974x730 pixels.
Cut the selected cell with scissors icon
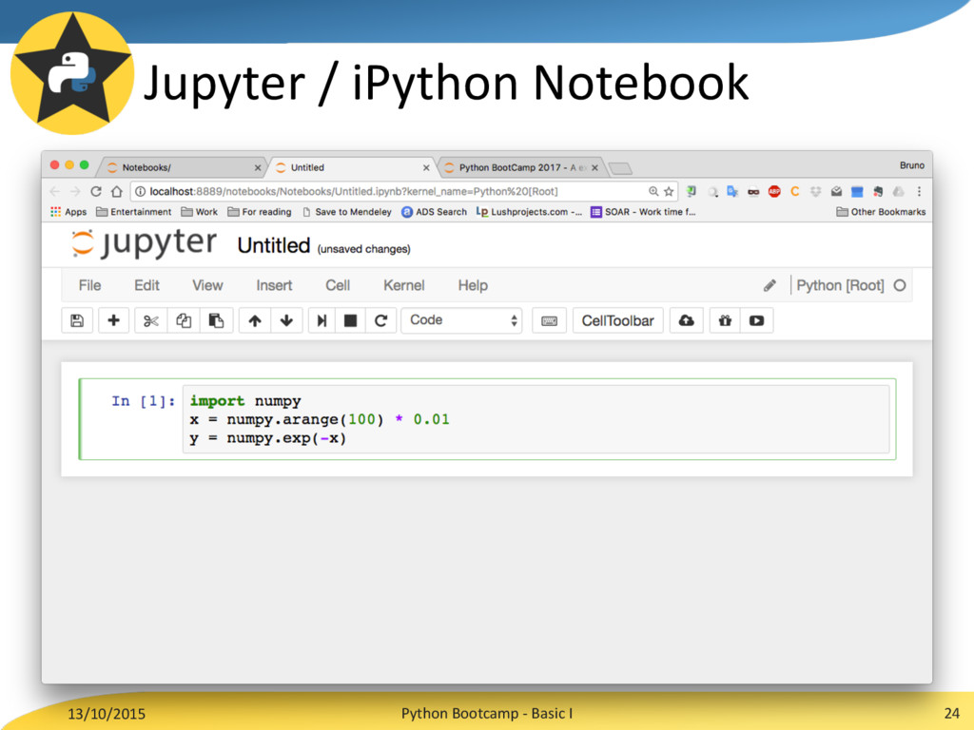pos(150,320)
